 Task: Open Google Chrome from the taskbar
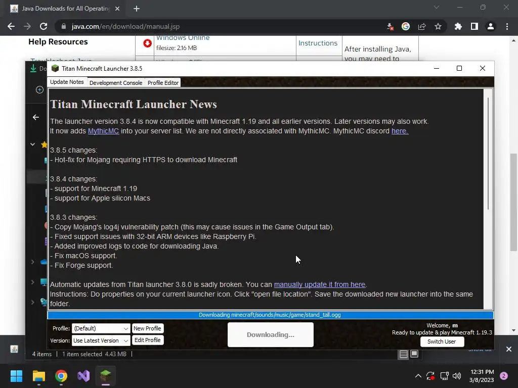61,376
